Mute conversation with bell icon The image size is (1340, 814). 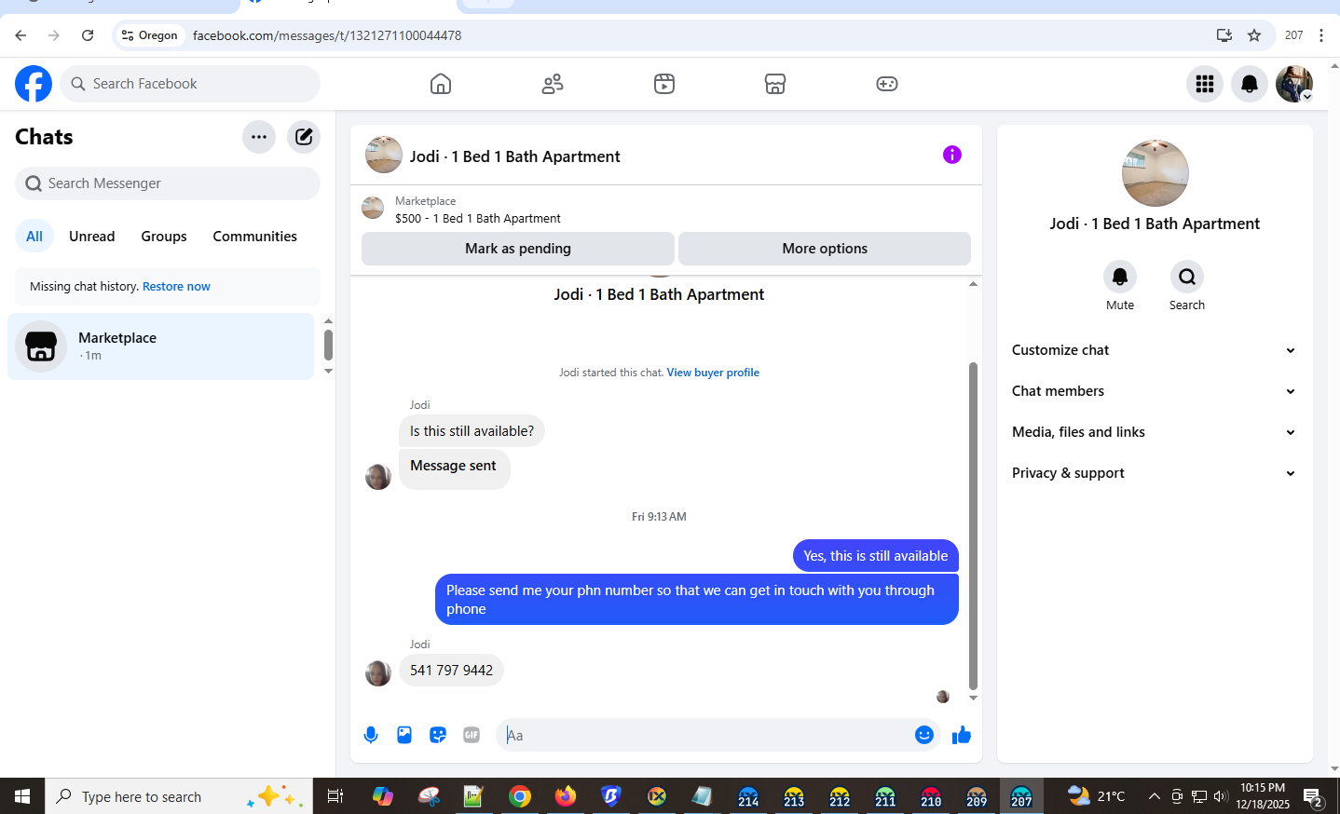(1120, 277)
